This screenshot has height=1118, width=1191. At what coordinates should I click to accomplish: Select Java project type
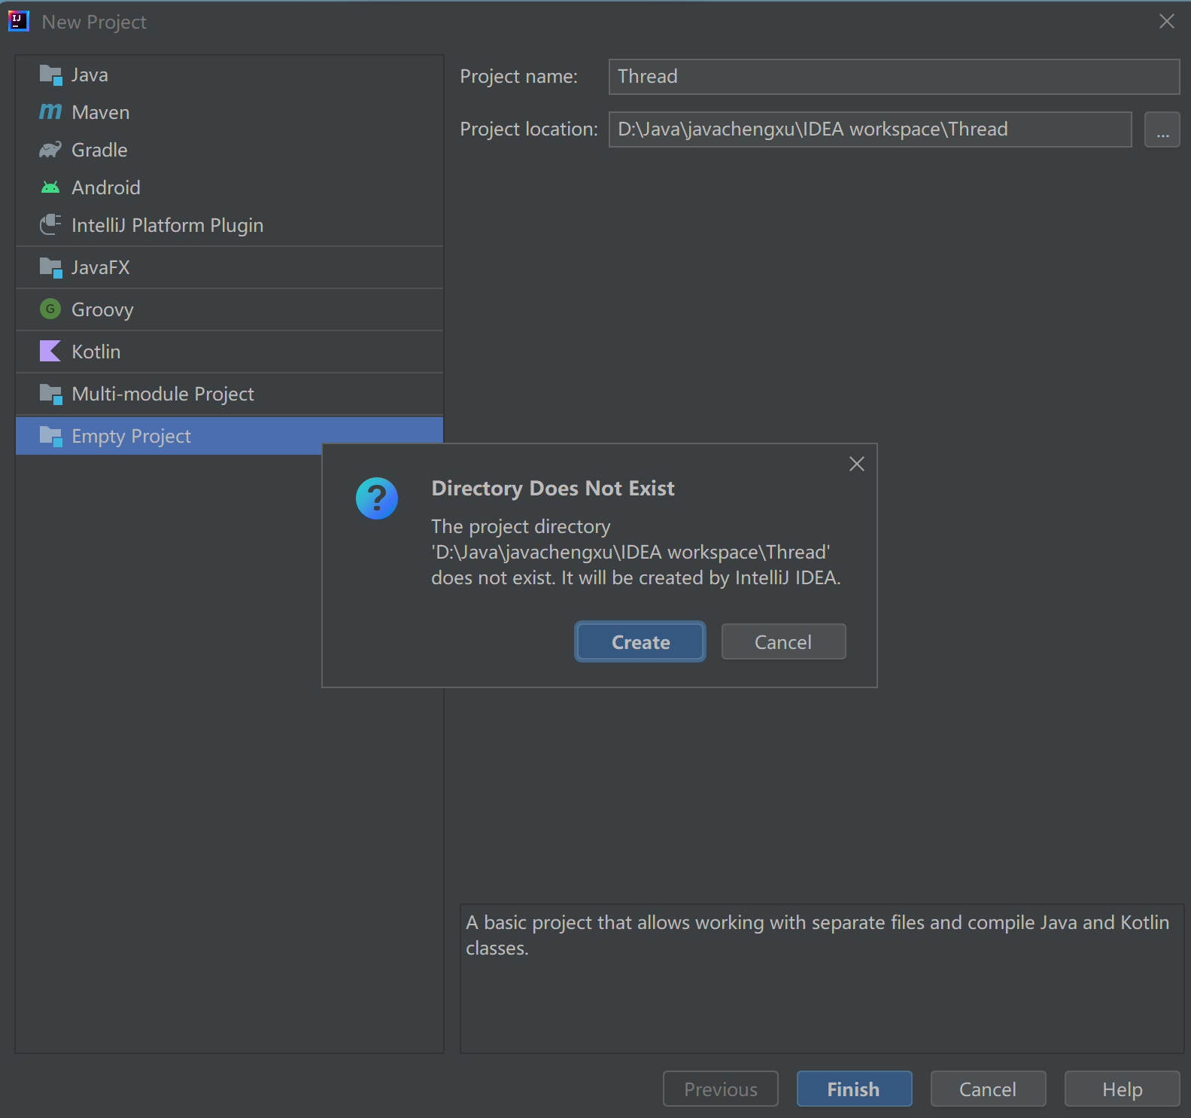(229, 75)
